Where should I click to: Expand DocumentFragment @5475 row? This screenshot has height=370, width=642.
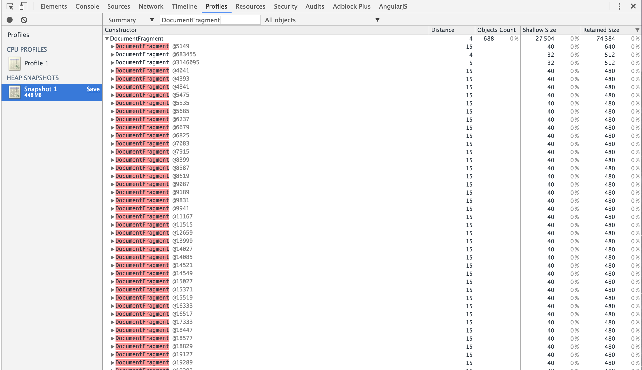pyautogui.click(x=112, y=95)
